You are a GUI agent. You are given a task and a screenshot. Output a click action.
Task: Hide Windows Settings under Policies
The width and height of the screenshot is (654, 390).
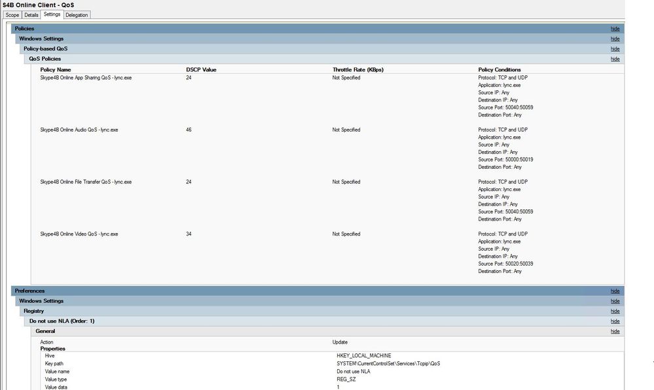pyautogui.click(x=615, y=39)
